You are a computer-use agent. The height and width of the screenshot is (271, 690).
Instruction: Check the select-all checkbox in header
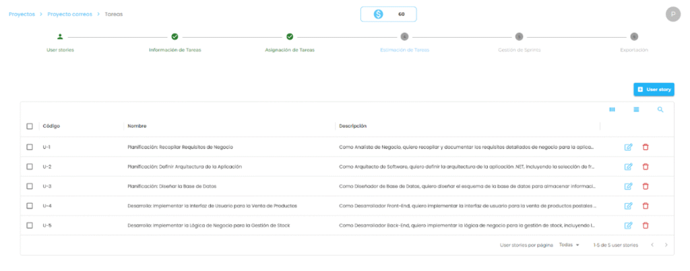point(30,126)
